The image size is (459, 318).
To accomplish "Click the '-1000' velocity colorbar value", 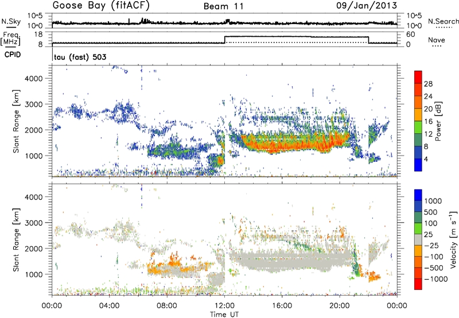I will (x=436, y=279).
